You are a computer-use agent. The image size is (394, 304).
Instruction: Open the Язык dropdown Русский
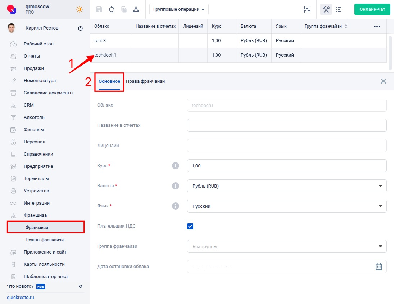[287, 206]
